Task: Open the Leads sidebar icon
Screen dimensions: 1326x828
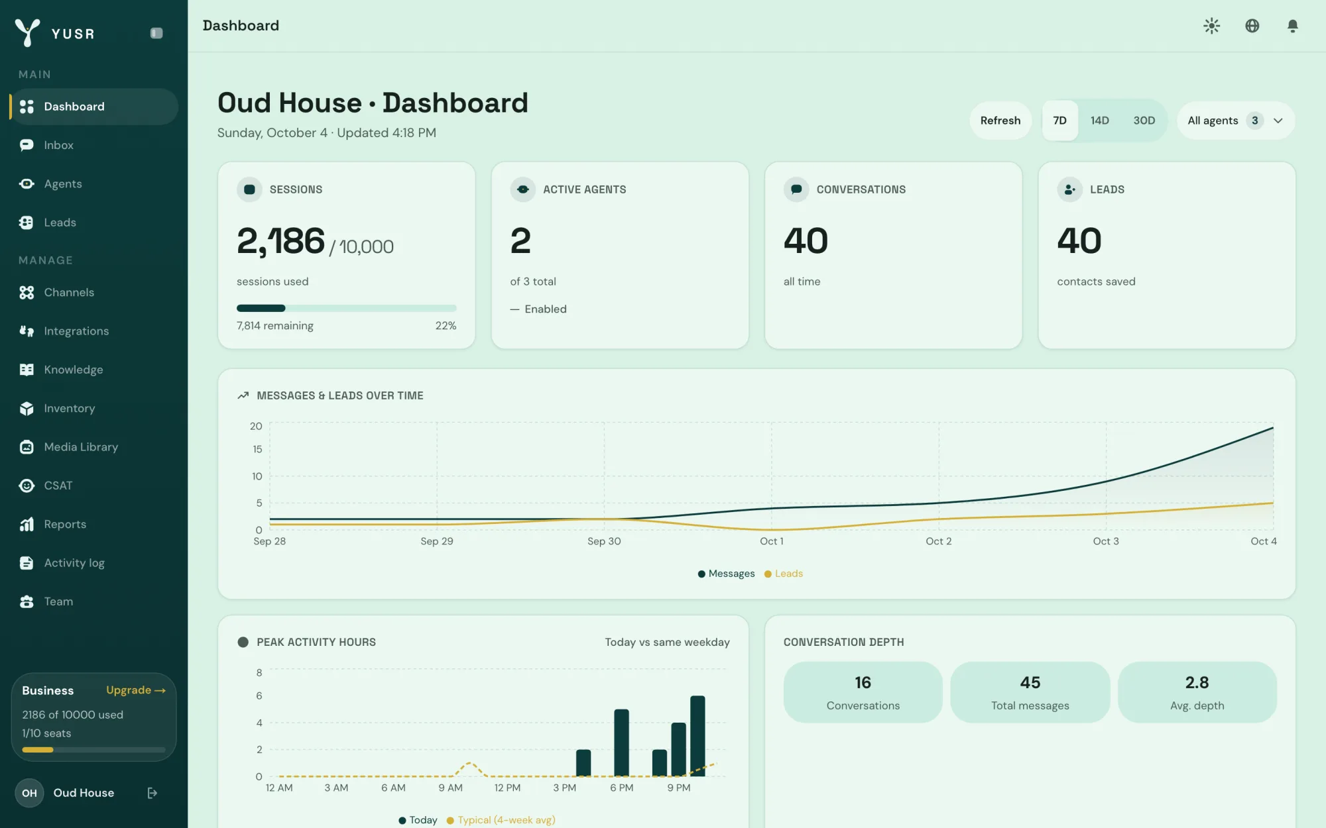Action: pos(27,223)
